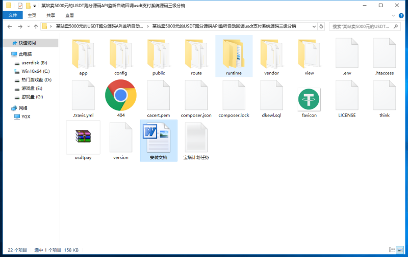Select the 安装文档 Word document

pos(159,140)
